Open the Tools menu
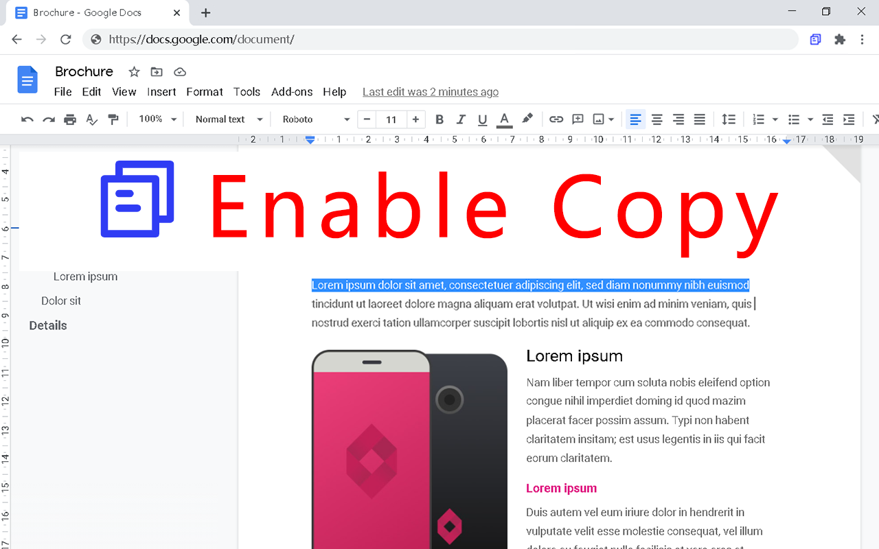Viewport: 879px width, 549px height. (247, 92)
